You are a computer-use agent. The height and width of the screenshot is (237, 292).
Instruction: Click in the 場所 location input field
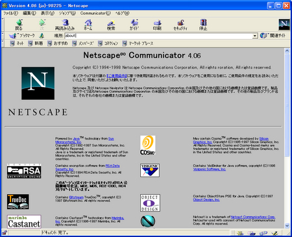[158, 36]
